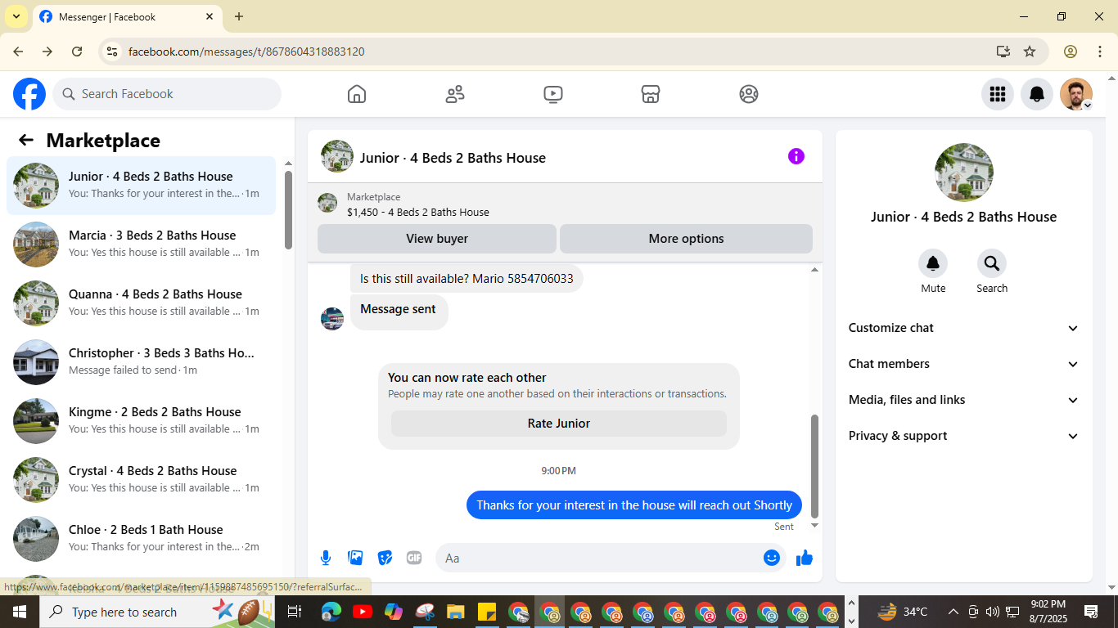Viewport: 1118px width, 628px height.
Task: Show hidden system tray icons chevron
Action: pyautogui.click(x=953, y=612)
